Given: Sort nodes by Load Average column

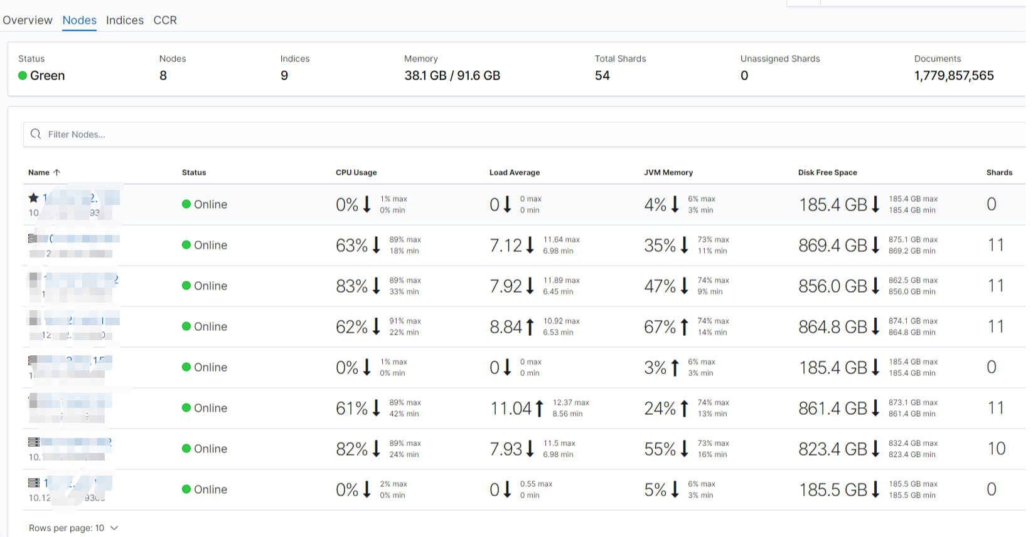Looking at the screenshot, I should [515, 172].
